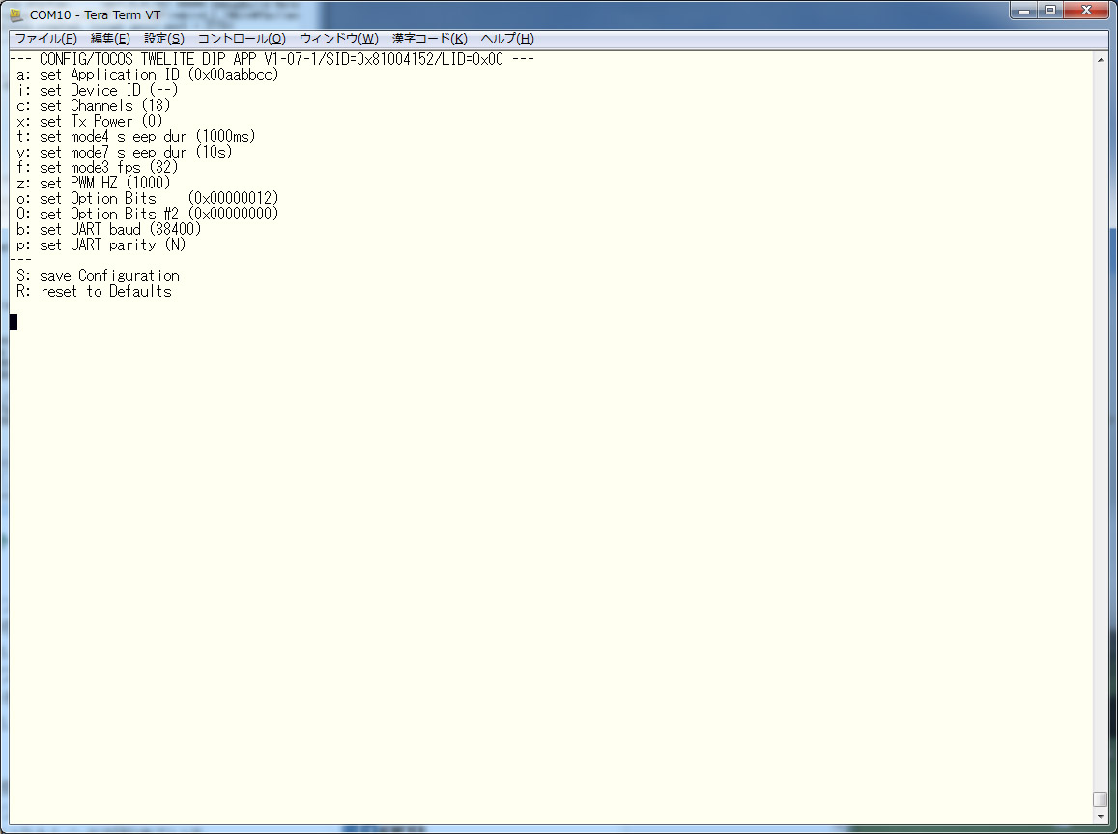Open the 漢字コード(K) menu
1118x834 pixels.
point(430,39)
